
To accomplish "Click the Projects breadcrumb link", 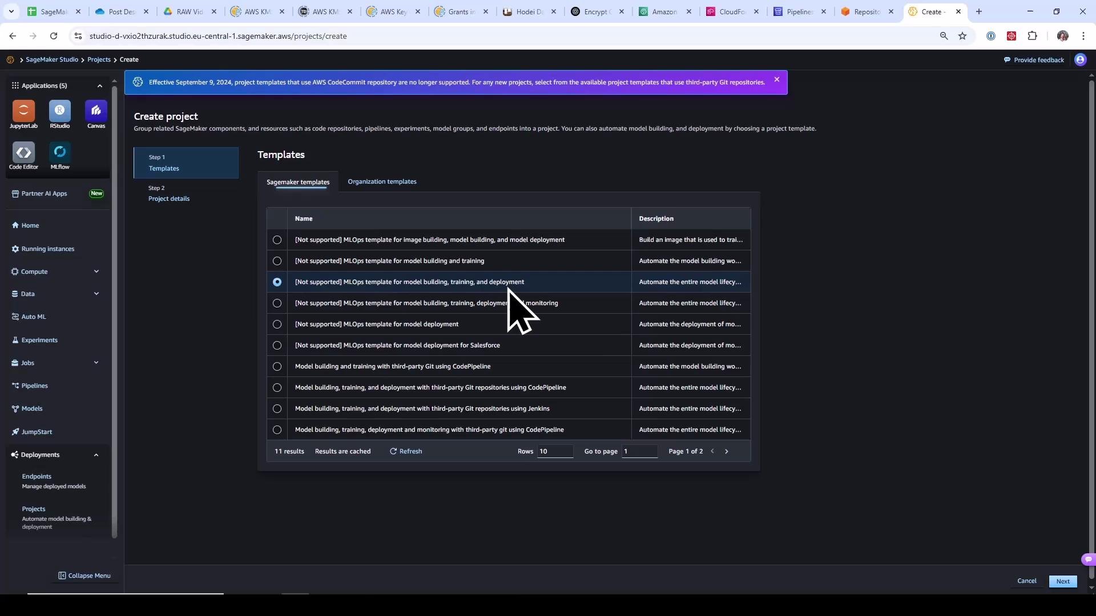I will click(x=99, y=59).
